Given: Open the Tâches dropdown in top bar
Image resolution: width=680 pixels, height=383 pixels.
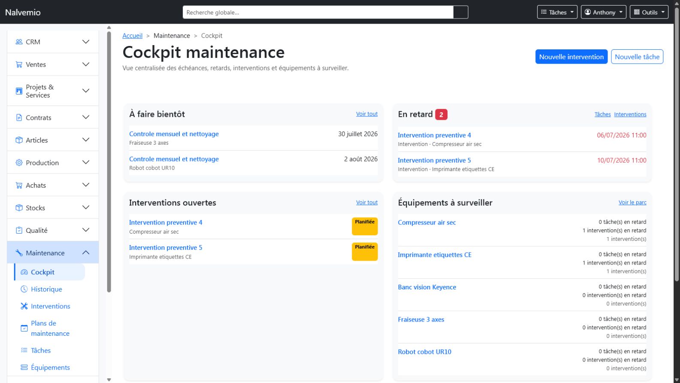Looking at the screenshot, I should 557,12.
